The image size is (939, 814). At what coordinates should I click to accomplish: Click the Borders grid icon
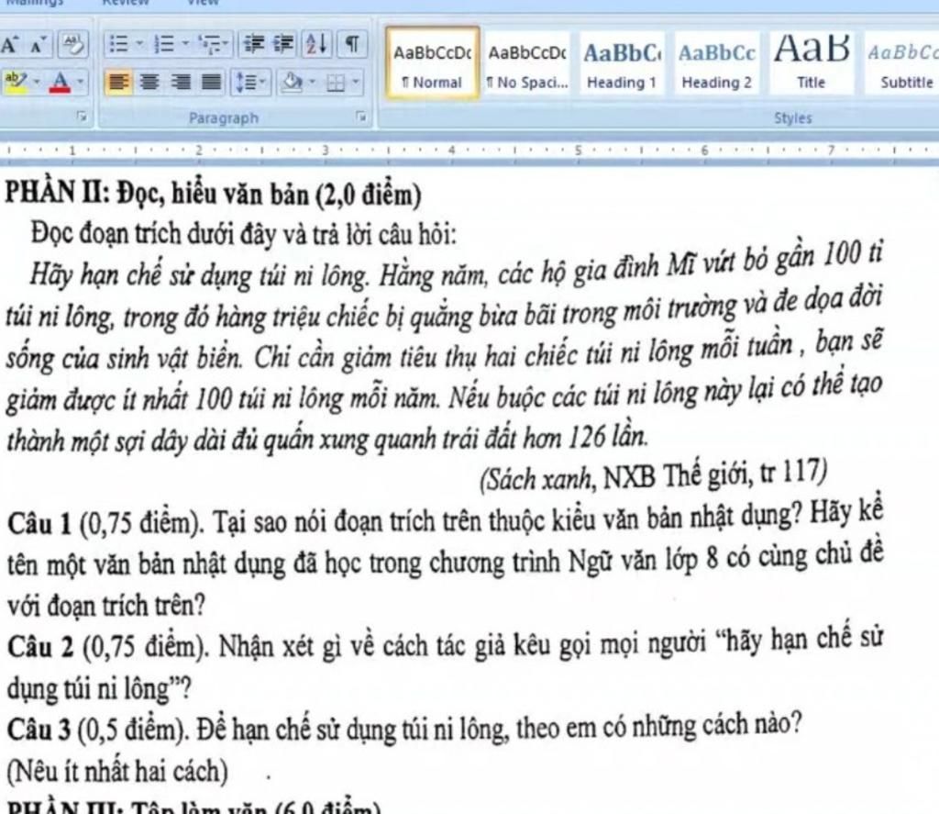coord(336,82)
